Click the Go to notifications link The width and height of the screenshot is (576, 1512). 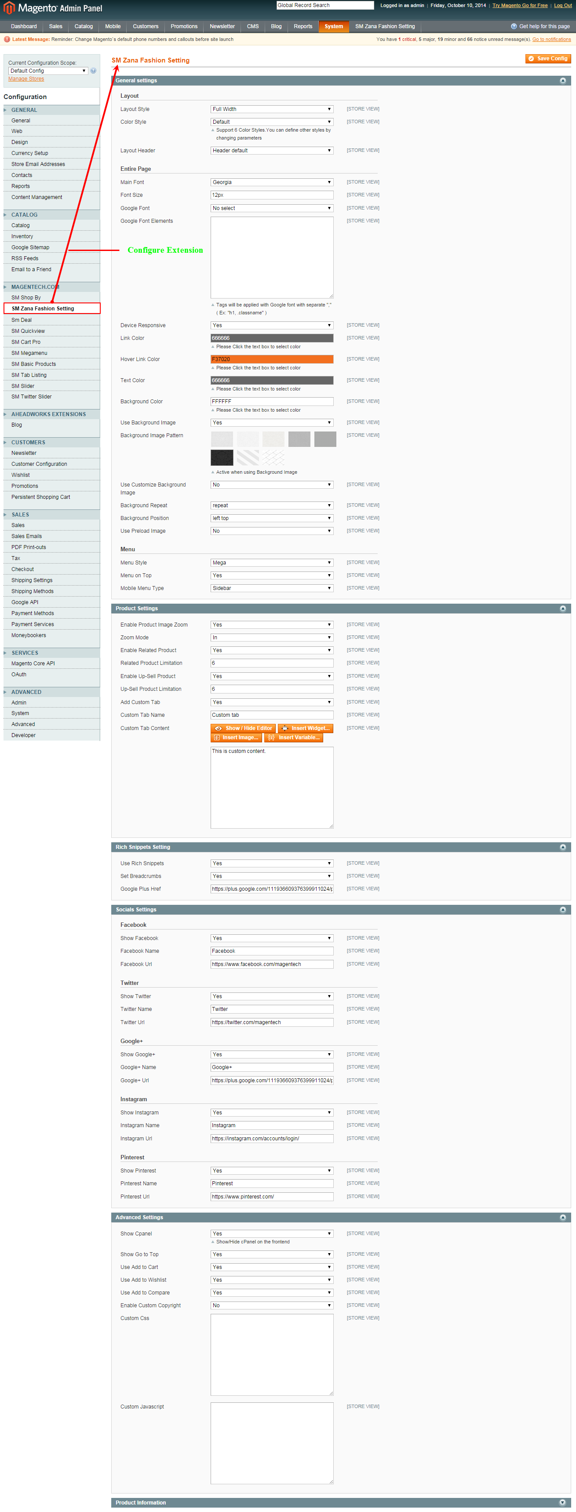pyautogui.click(x=551, y=39)
